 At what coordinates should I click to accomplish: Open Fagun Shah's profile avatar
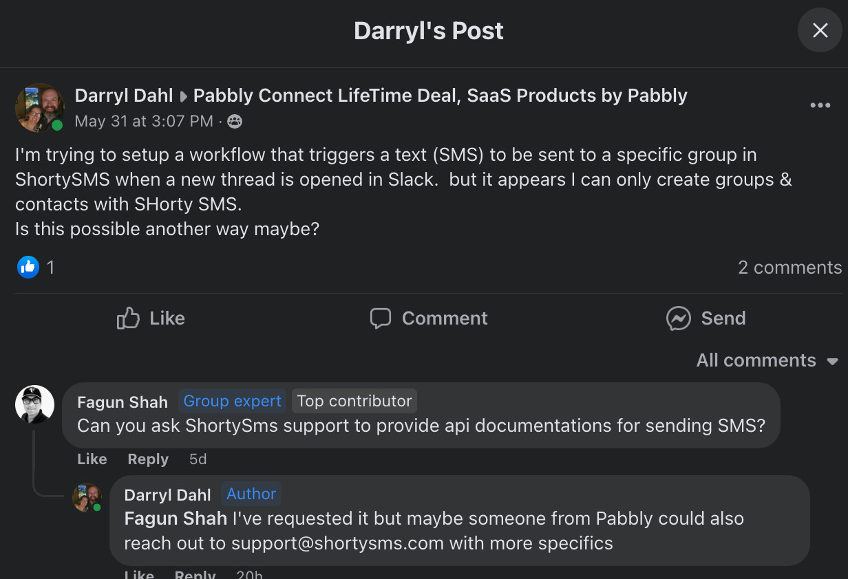coord(34,404)
